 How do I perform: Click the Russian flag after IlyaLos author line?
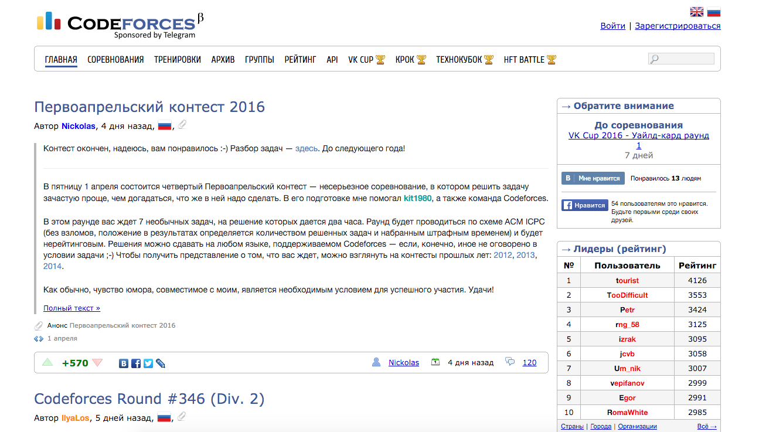pyautogui.click(x=164, y=417)
